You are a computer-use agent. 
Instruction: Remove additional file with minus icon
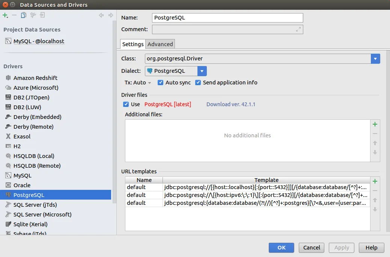[x=375, y=134]
